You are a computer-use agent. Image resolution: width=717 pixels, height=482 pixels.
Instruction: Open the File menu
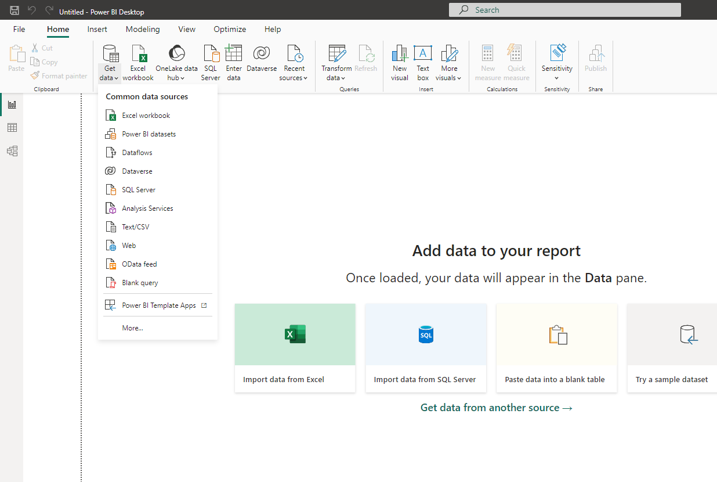point(19,29)
